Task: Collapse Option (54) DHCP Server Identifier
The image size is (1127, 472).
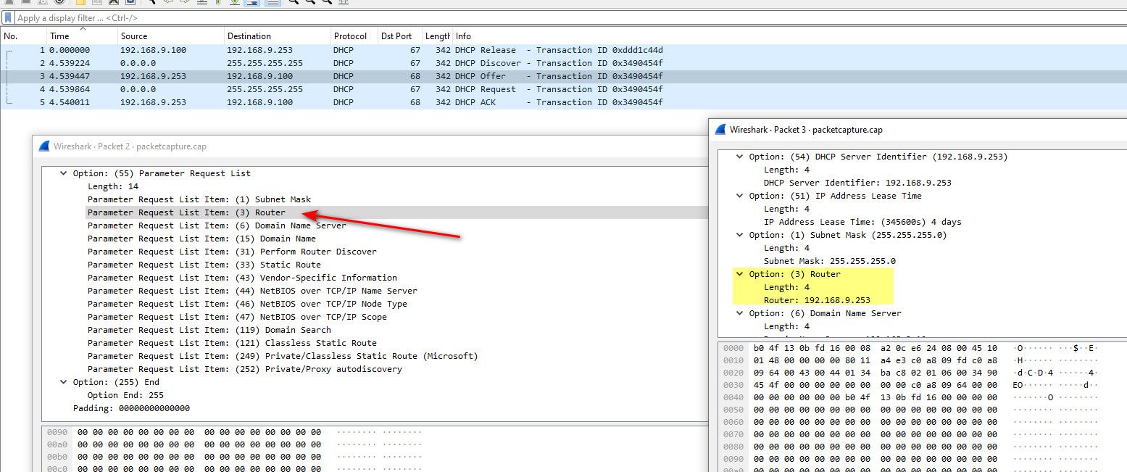Action: click(740, 157)
